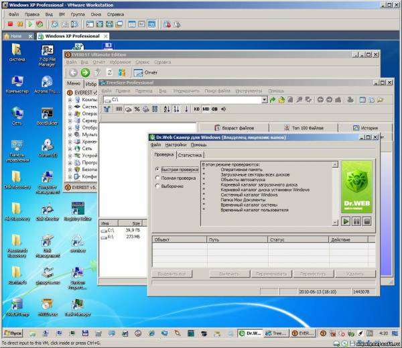Start Dr.Web scan with green play button

[x=346, y=221]
